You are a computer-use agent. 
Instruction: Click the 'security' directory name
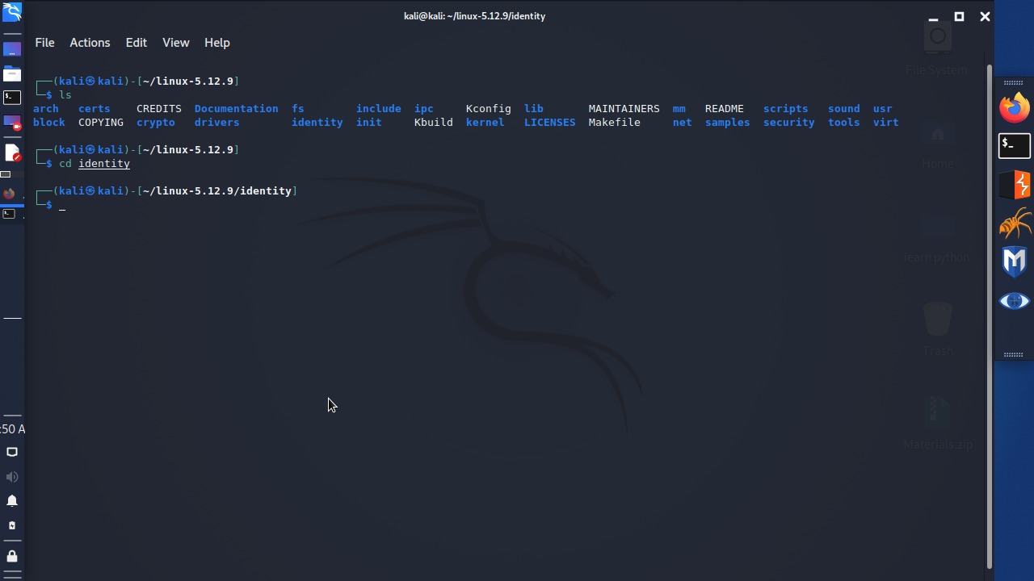point(789,123)
